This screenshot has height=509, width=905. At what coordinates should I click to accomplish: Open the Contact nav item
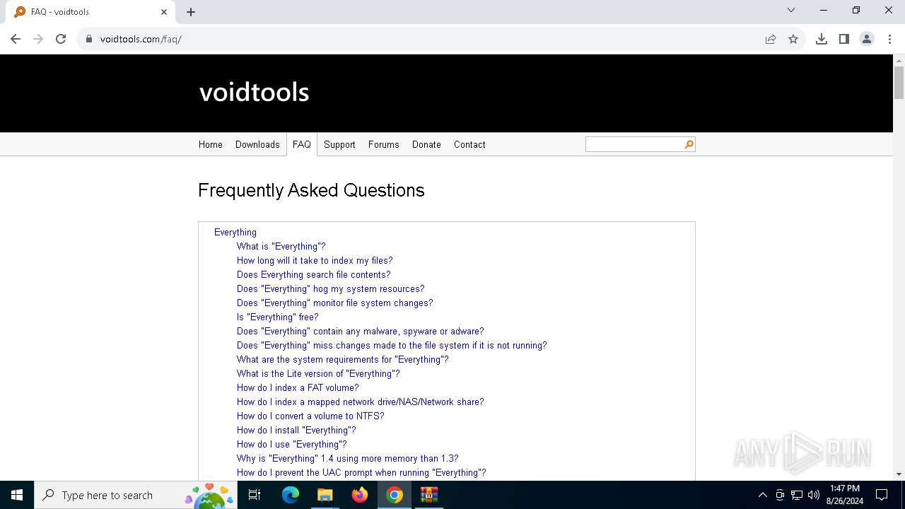[469, 144]
